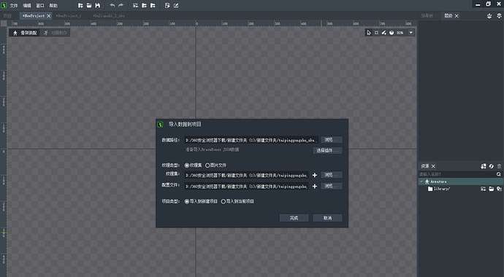Click the plus icon next to 配置文件 path
Viewport: 504px width, 277px height.
pyautogui.click(x=315, y=187)
